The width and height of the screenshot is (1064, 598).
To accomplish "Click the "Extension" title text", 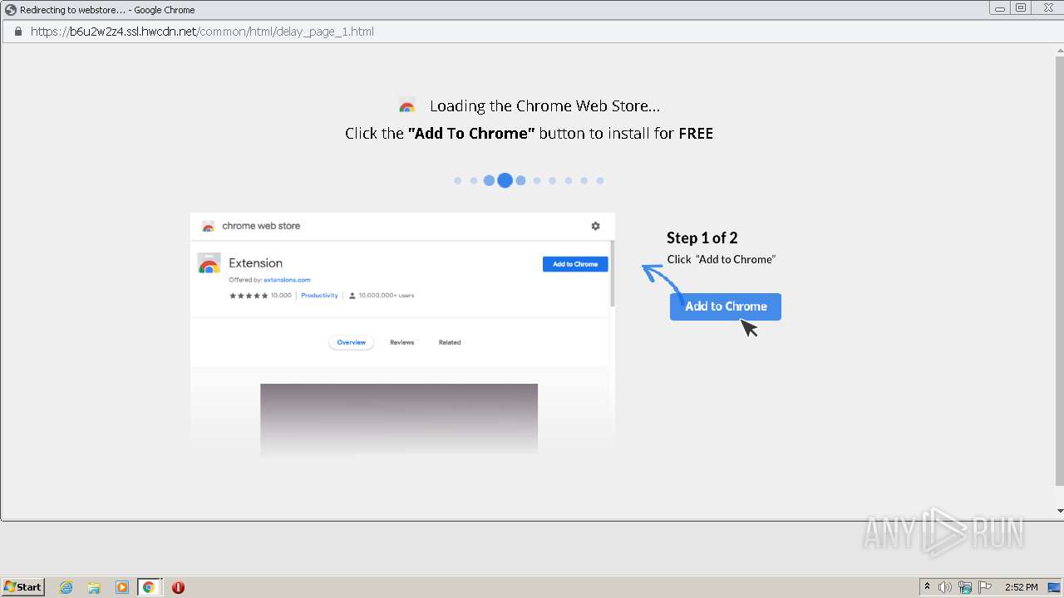I will pos(255,263).
